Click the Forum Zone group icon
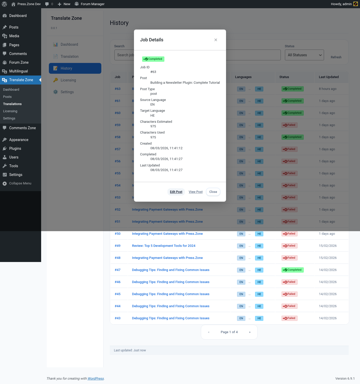 5,62
